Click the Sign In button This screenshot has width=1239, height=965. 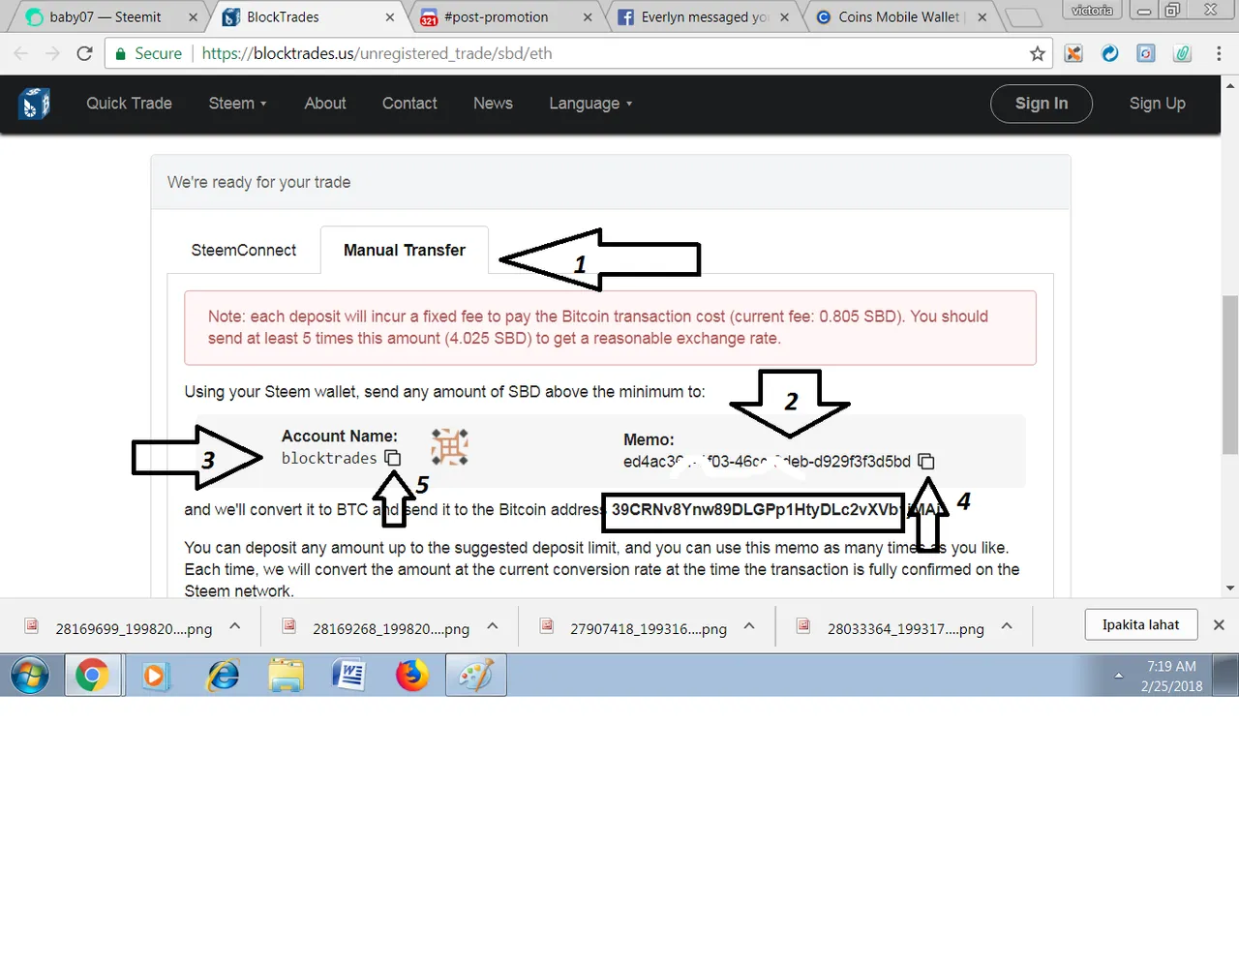[1042, 104]
